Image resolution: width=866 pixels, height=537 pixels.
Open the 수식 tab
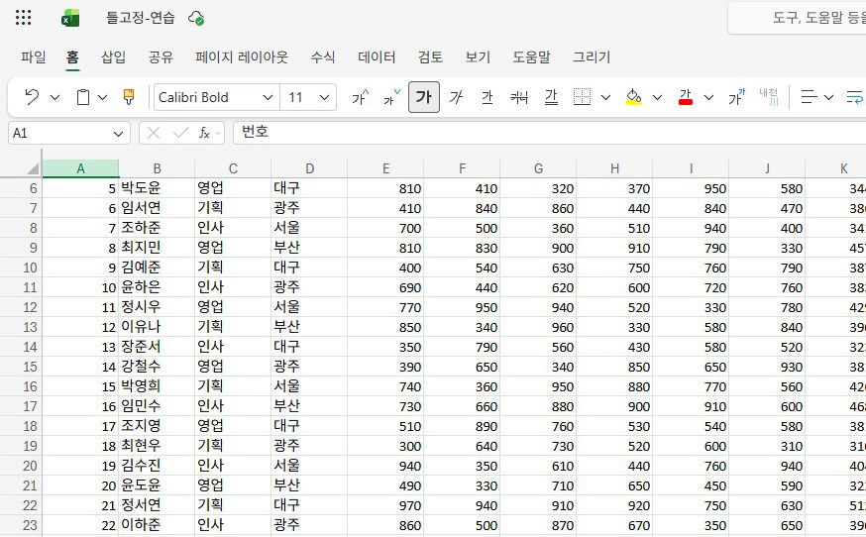323,56
